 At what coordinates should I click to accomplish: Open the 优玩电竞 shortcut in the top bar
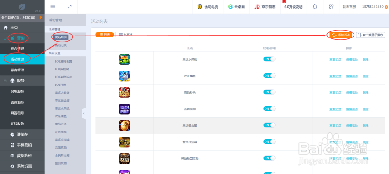click(208, 7)
